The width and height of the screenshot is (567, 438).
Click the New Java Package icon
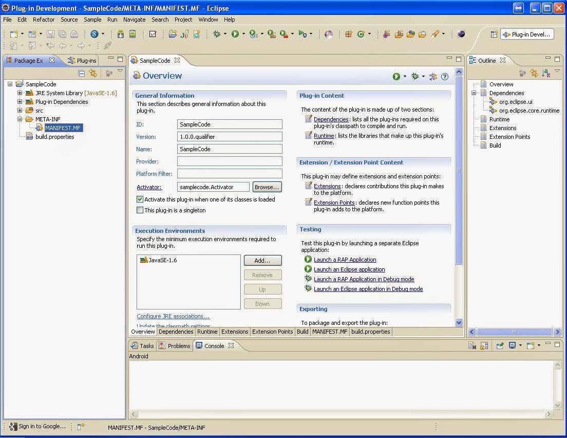pyautogui.click(x=348, y=34)
